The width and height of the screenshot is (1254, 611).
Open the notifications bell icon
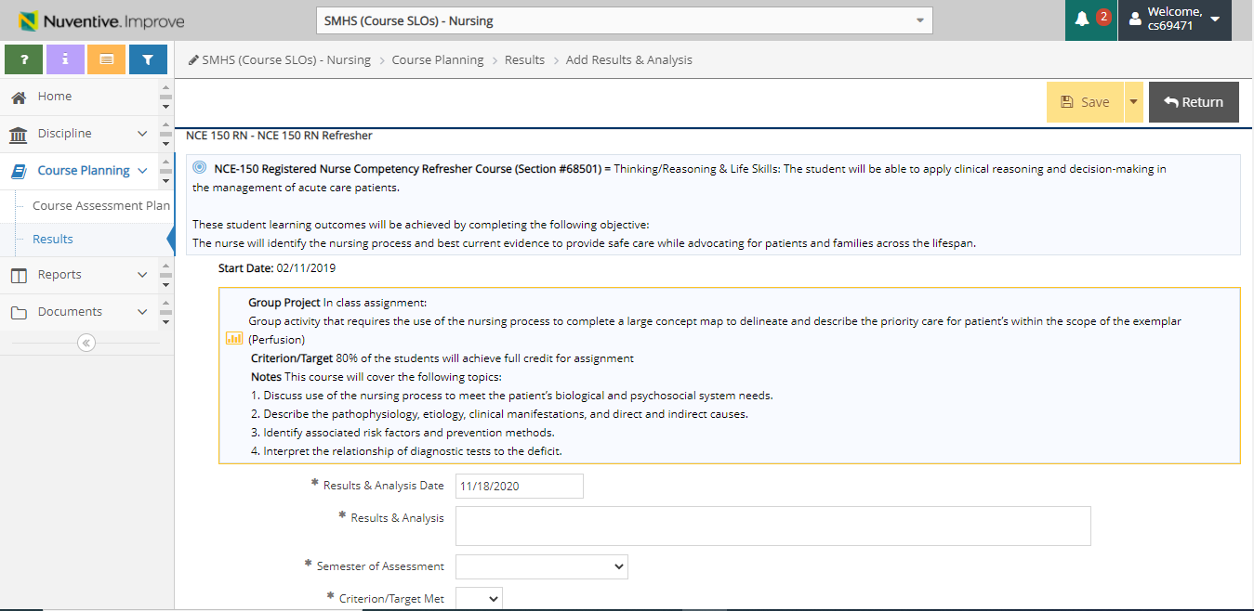tap(1083, 19)
